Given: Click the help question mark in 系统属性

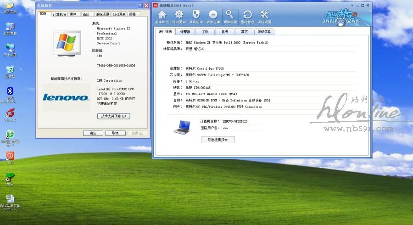Looking at the screenshot, I should click(x=140, y=6).
